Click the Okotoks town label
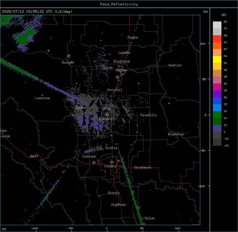 [114, 193]
